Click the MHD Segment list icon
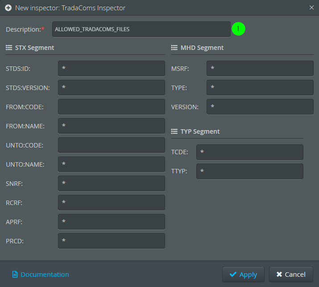Image resolution: width=319 pixels, height=287 pixels. (174, 48)
